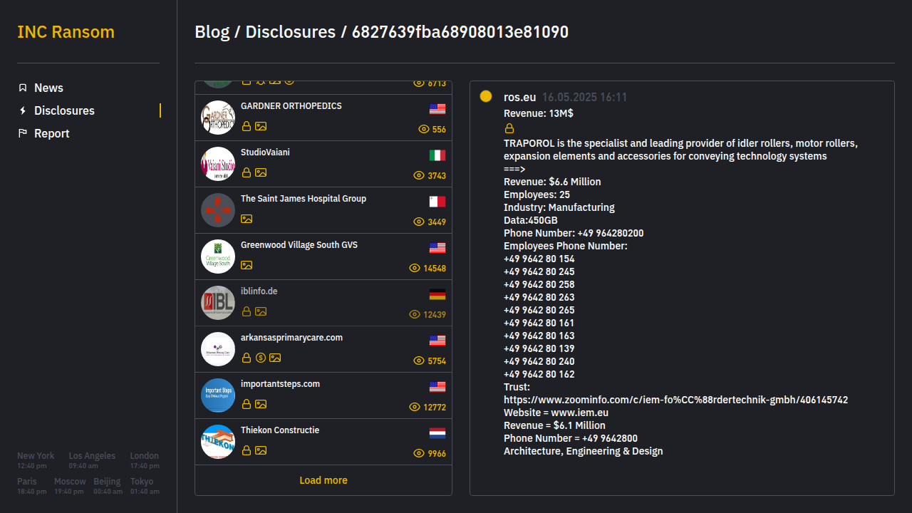Click the lock icon under arkansasprimarycare.com
This screenshot has width=912, height=513.
[x=247, y=358]
